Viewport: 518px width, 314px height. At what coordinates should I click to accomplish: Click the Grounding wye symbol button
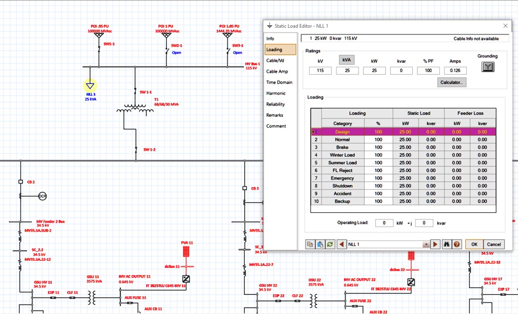click(488, 67)
